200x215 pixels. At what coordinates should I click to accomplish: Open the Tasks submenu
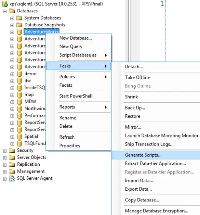[x=78, y=66]
